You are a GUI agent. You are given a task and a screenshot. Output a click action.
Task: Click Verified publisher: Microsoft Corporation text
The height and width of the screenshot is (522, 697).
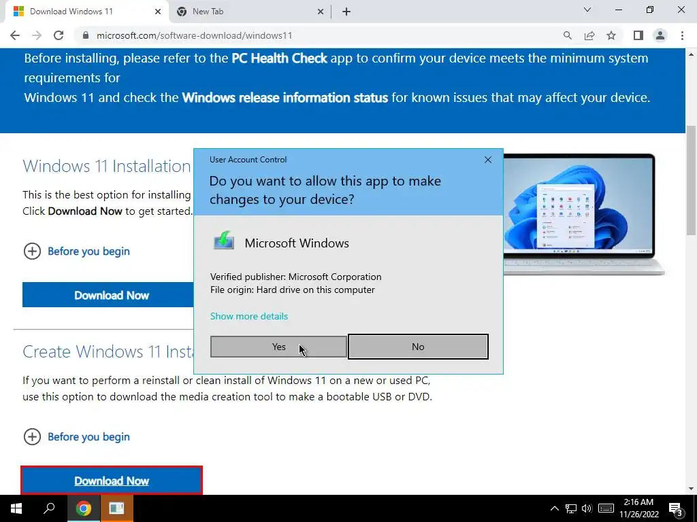tap(295, 277)
